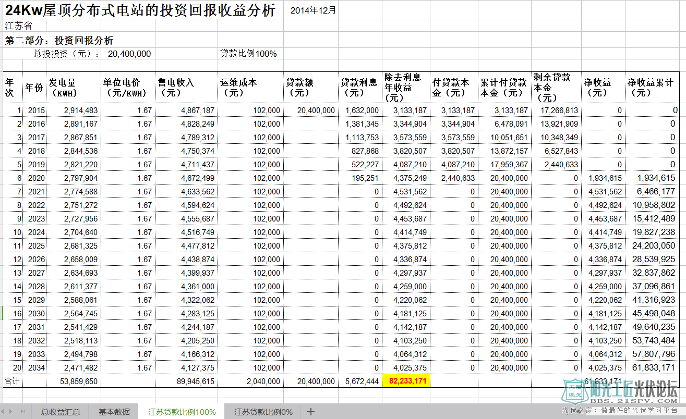Select the 41,316,923 cumulative cell
Screen dimensions: 686x419
click(652, 300)
